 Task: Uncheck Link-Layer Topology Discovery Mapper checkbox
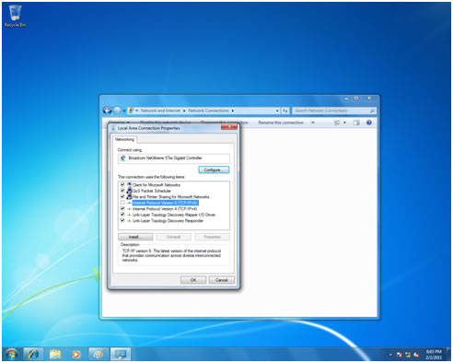coord(122,215)
